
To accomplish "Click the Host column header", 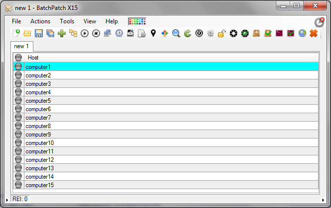I will 171,58.
